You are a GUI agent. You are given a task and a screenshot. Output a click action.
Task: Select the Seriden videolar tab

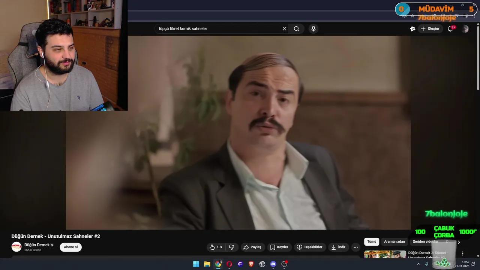tap(425, 241)
